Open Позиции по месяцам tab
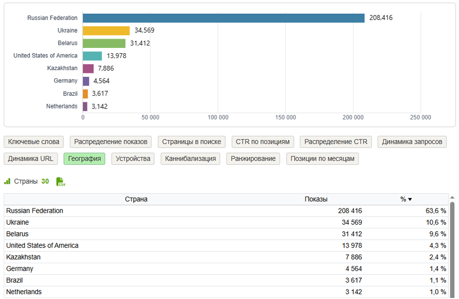Screen dimensions: 459x299 click(x=322, y=158)
